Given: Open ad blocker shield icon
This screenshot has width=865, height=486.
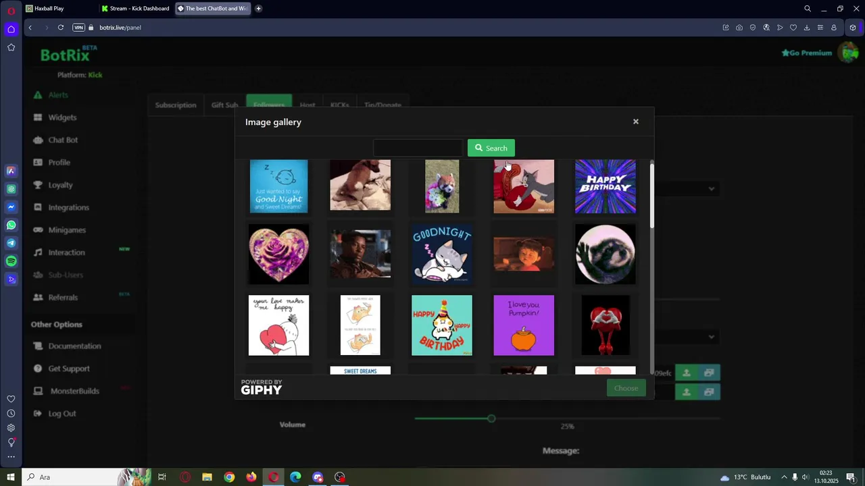Looking at the screenshot, I should [753, 28].
